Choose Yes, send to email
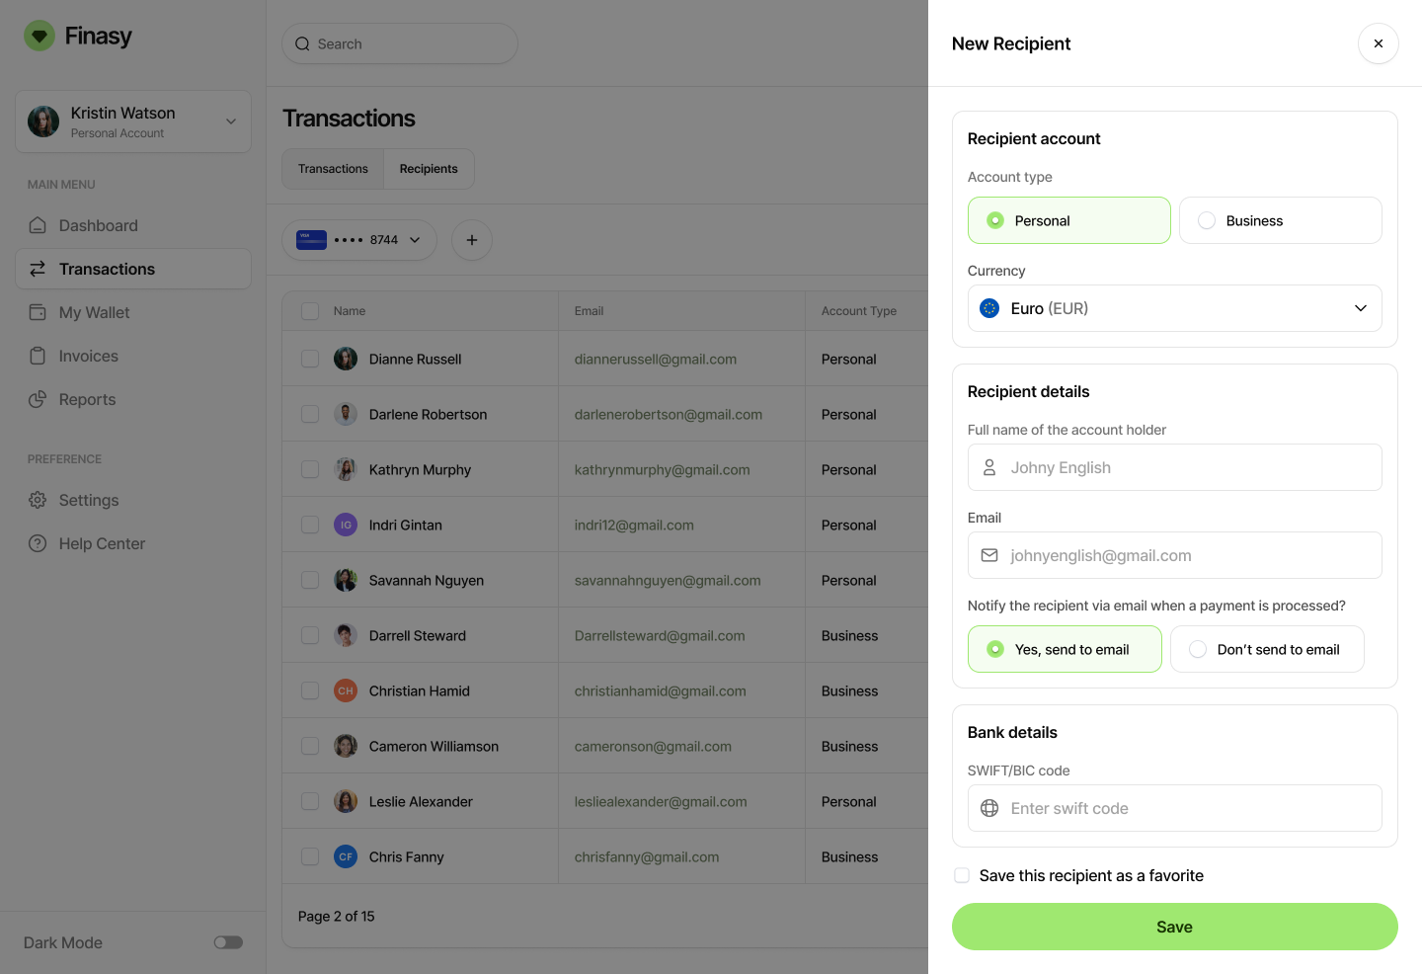Screen dimensions: 1422x974 [1065, 649]
